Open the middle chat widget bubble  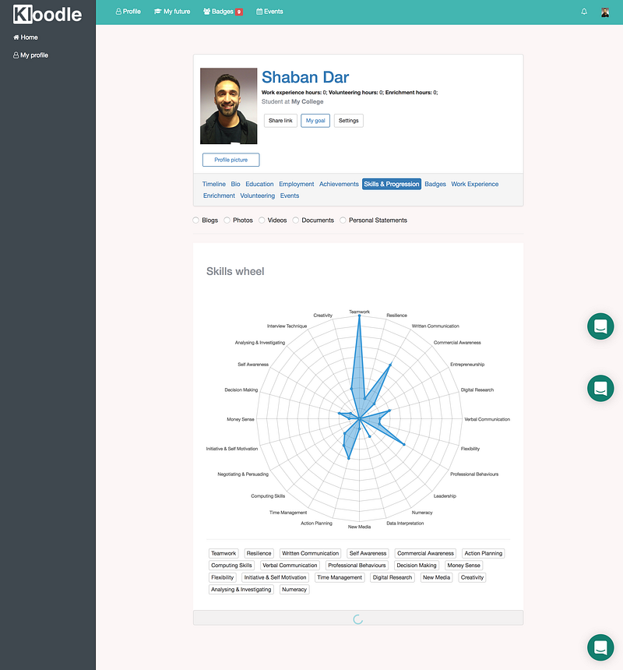tap(600, 388)
